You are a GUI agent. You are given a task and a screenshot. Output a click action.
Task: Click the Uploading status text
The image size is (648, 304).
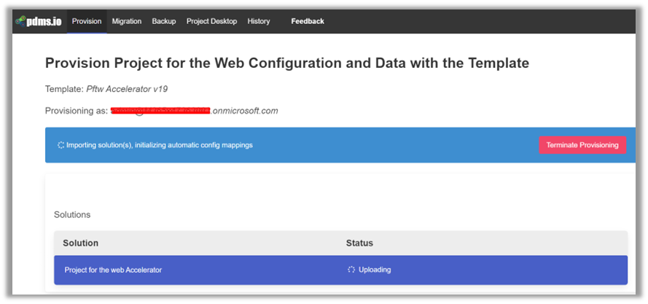coord(375,270)
